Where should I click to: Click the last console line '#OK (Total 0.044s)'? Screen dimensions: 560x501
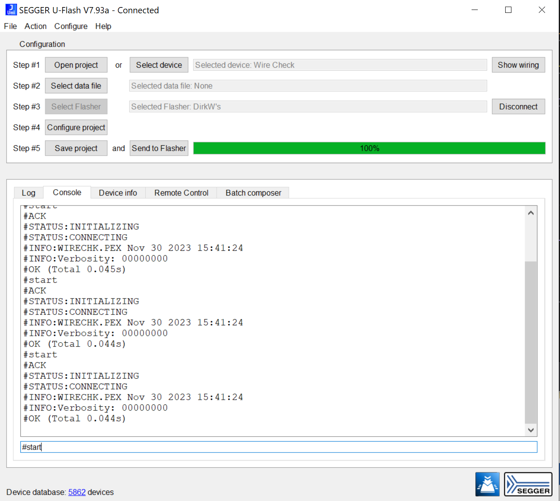pos(74,418)
